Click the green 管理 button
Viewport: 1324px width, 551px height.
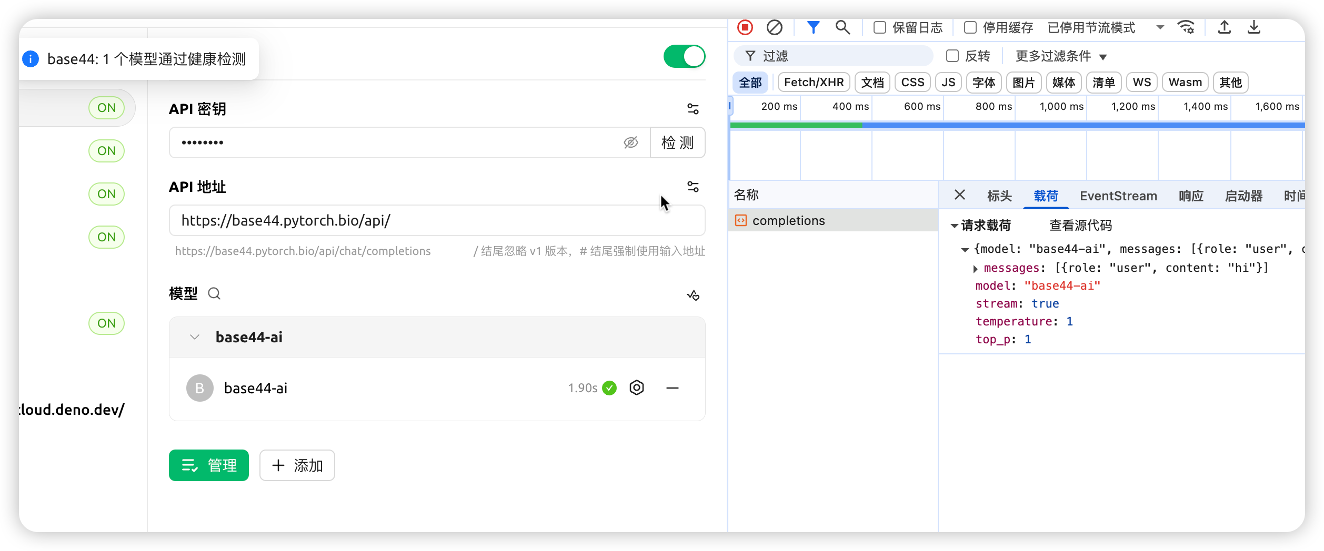point(209,465)
